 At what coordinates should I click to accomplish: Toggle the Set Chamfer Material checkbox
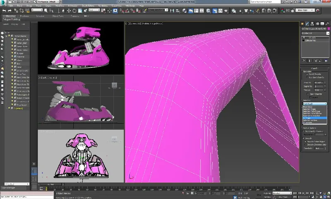point(304,131)
